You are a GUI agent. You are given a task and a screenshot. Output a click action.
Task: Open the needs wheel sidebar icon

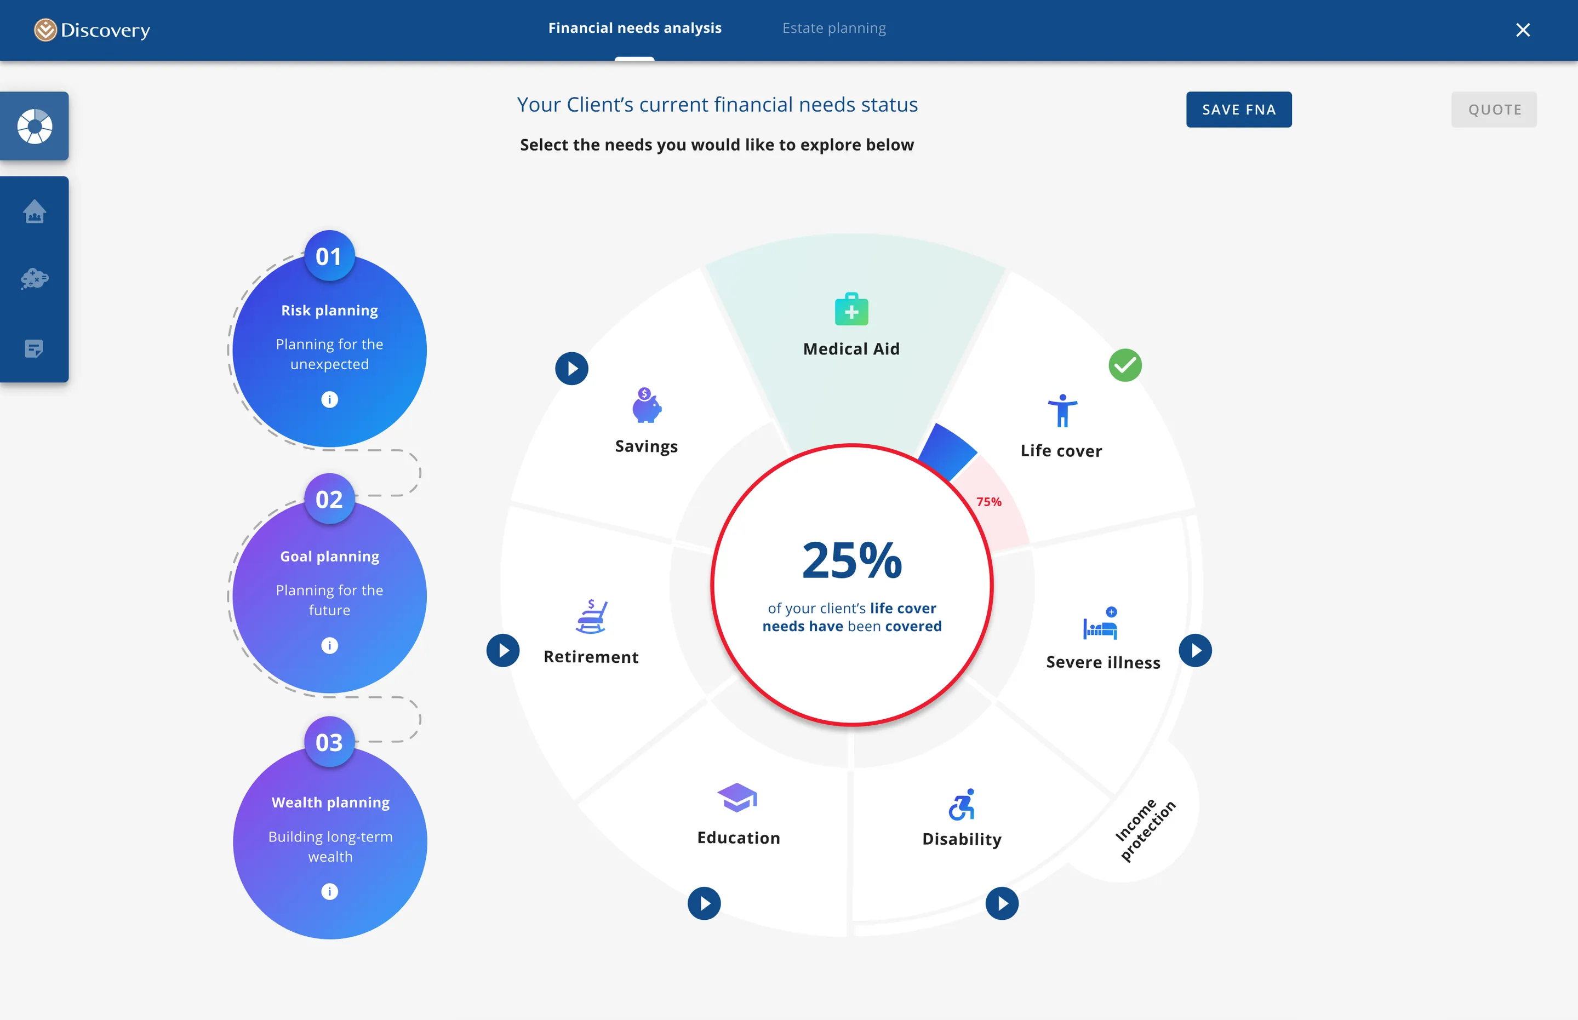[35, 126]
